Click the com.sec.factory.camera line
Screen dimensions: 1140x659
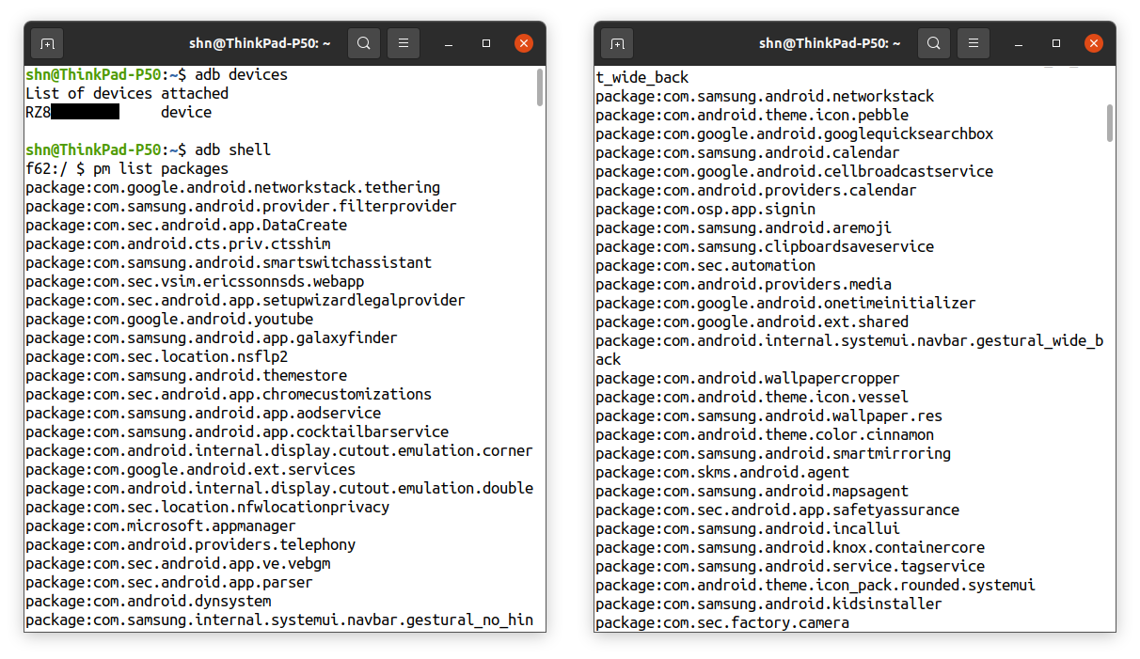tap(722, 622)
